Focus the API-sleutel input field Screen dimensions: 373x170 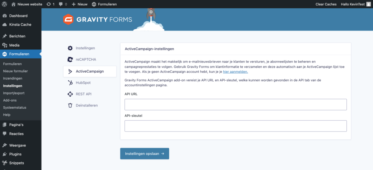(x=236, y=126)
